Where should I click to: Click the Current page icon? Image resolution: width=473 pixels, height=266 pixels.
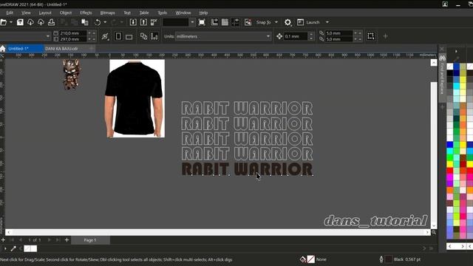pos(154,36)
